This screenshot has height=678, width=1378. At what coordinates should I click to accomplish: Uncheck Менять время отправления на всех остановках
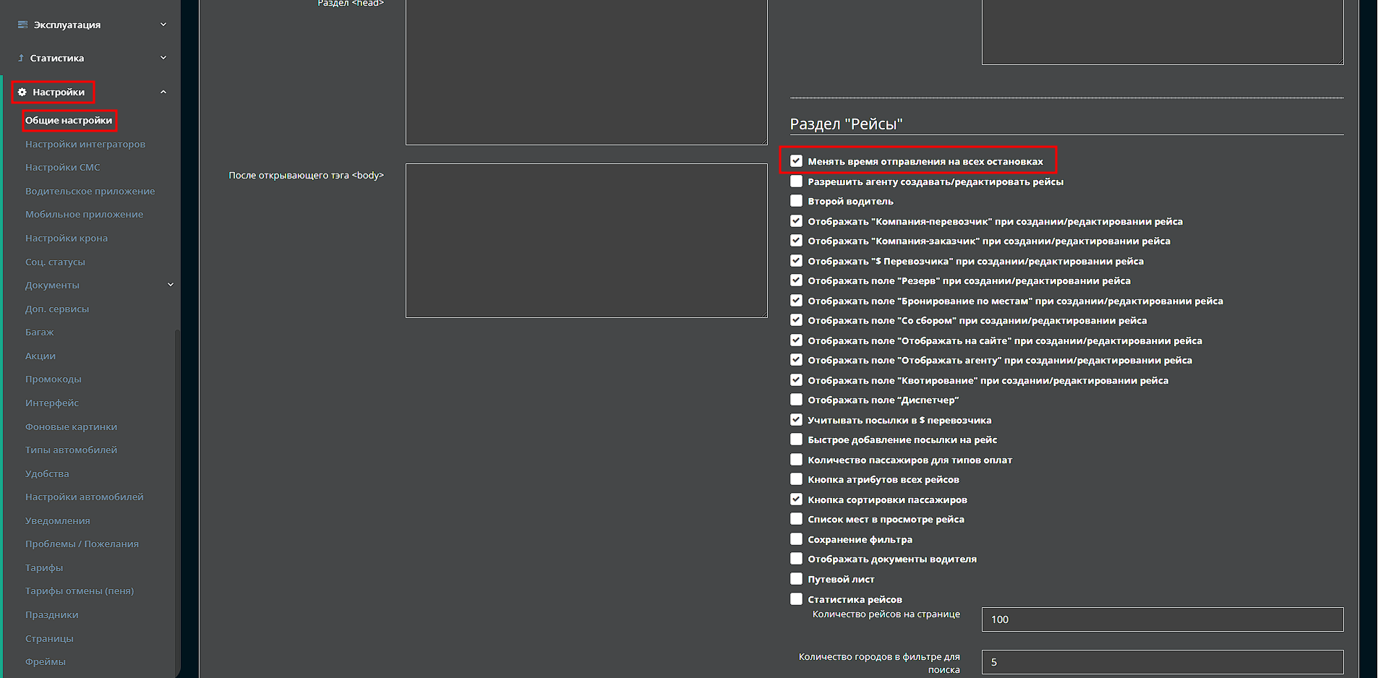(x=796, y=161)
